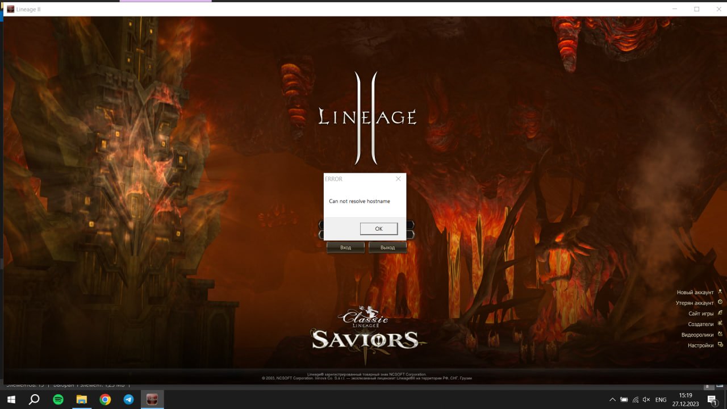The height and width of the screenshot is (409, 727).
Task: Click the browser icon beside Сайт игры
Action: 720,312
